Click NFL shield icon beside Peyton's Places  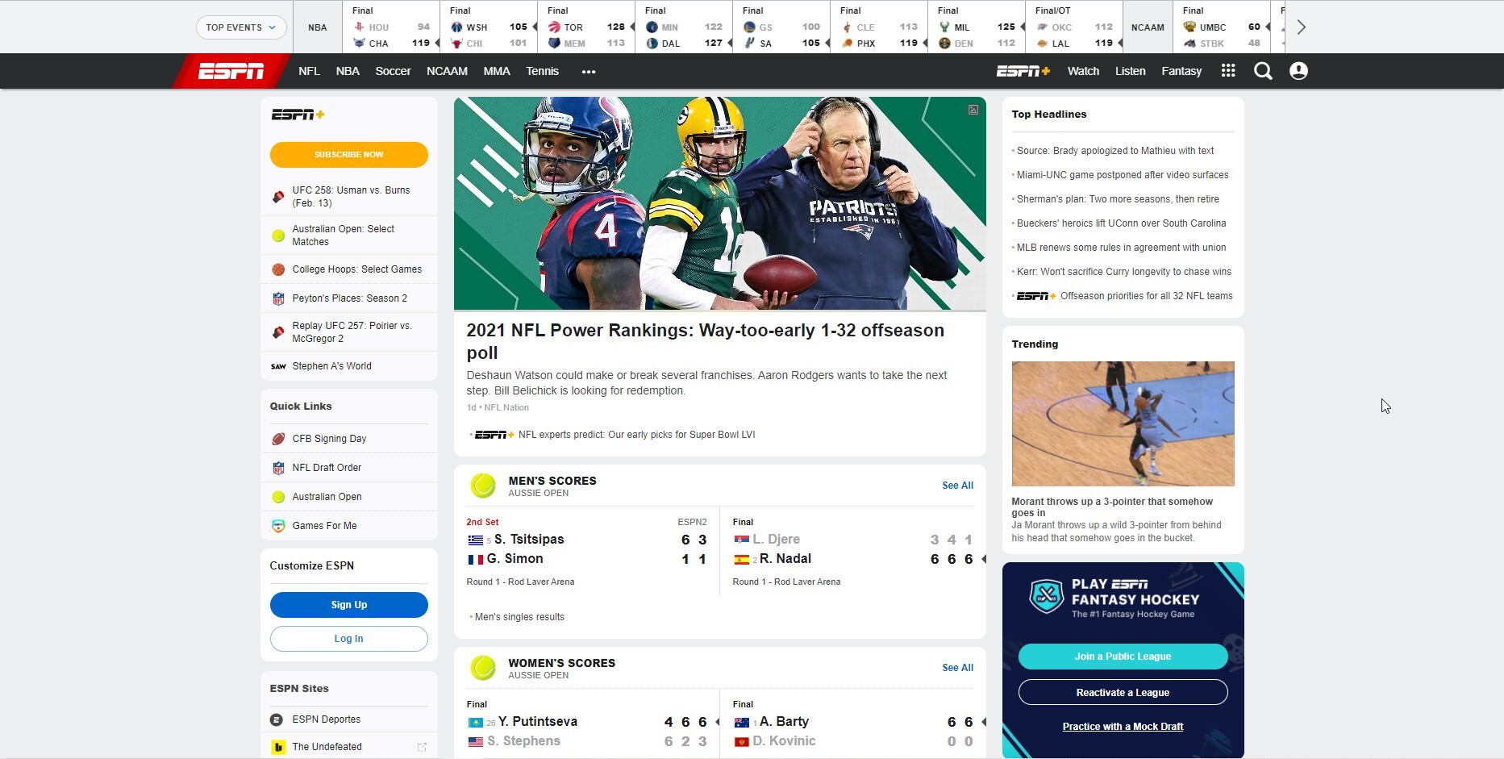pos(278,298)
